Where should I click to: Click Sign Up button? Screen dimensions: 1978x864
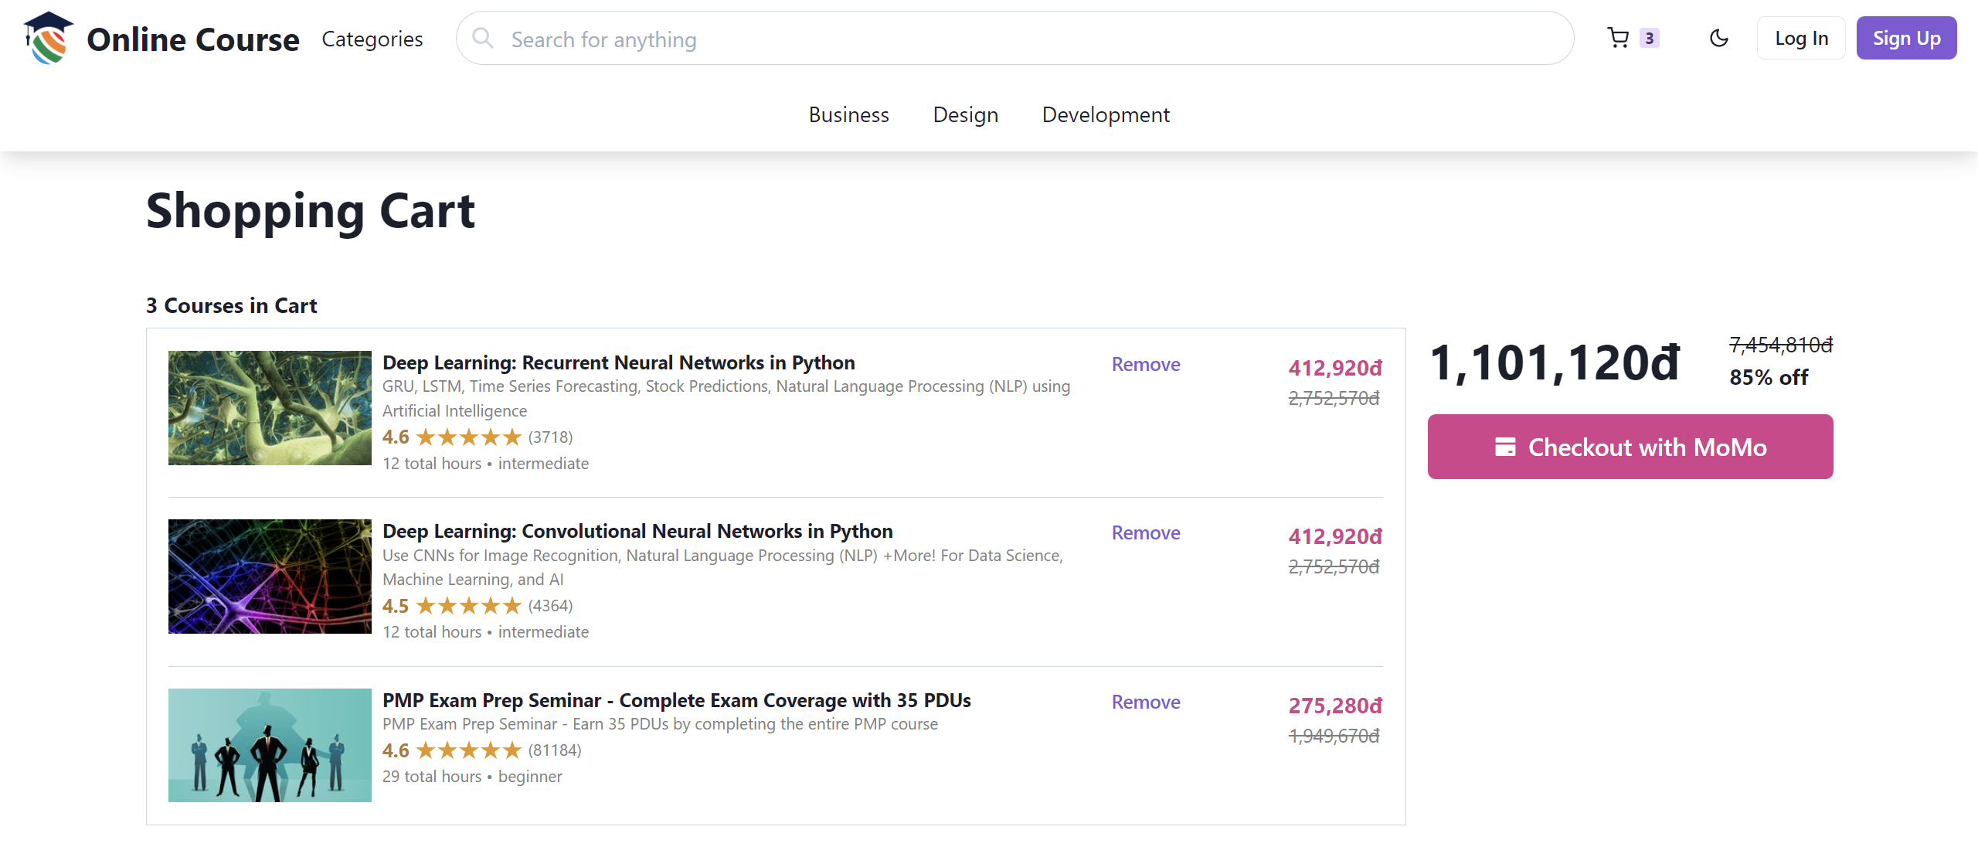coord(1905,38)
